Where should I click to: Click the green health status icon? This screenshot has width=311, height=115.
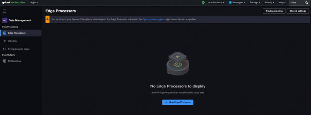point(203,2)
